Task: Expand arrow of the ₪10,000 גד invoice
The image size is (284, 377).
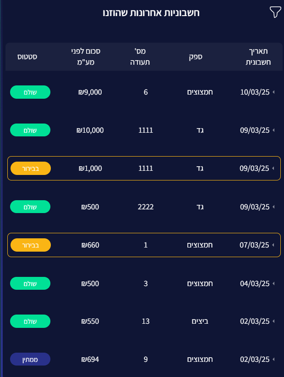Action: pyautogui.click(x=274, y=130)
